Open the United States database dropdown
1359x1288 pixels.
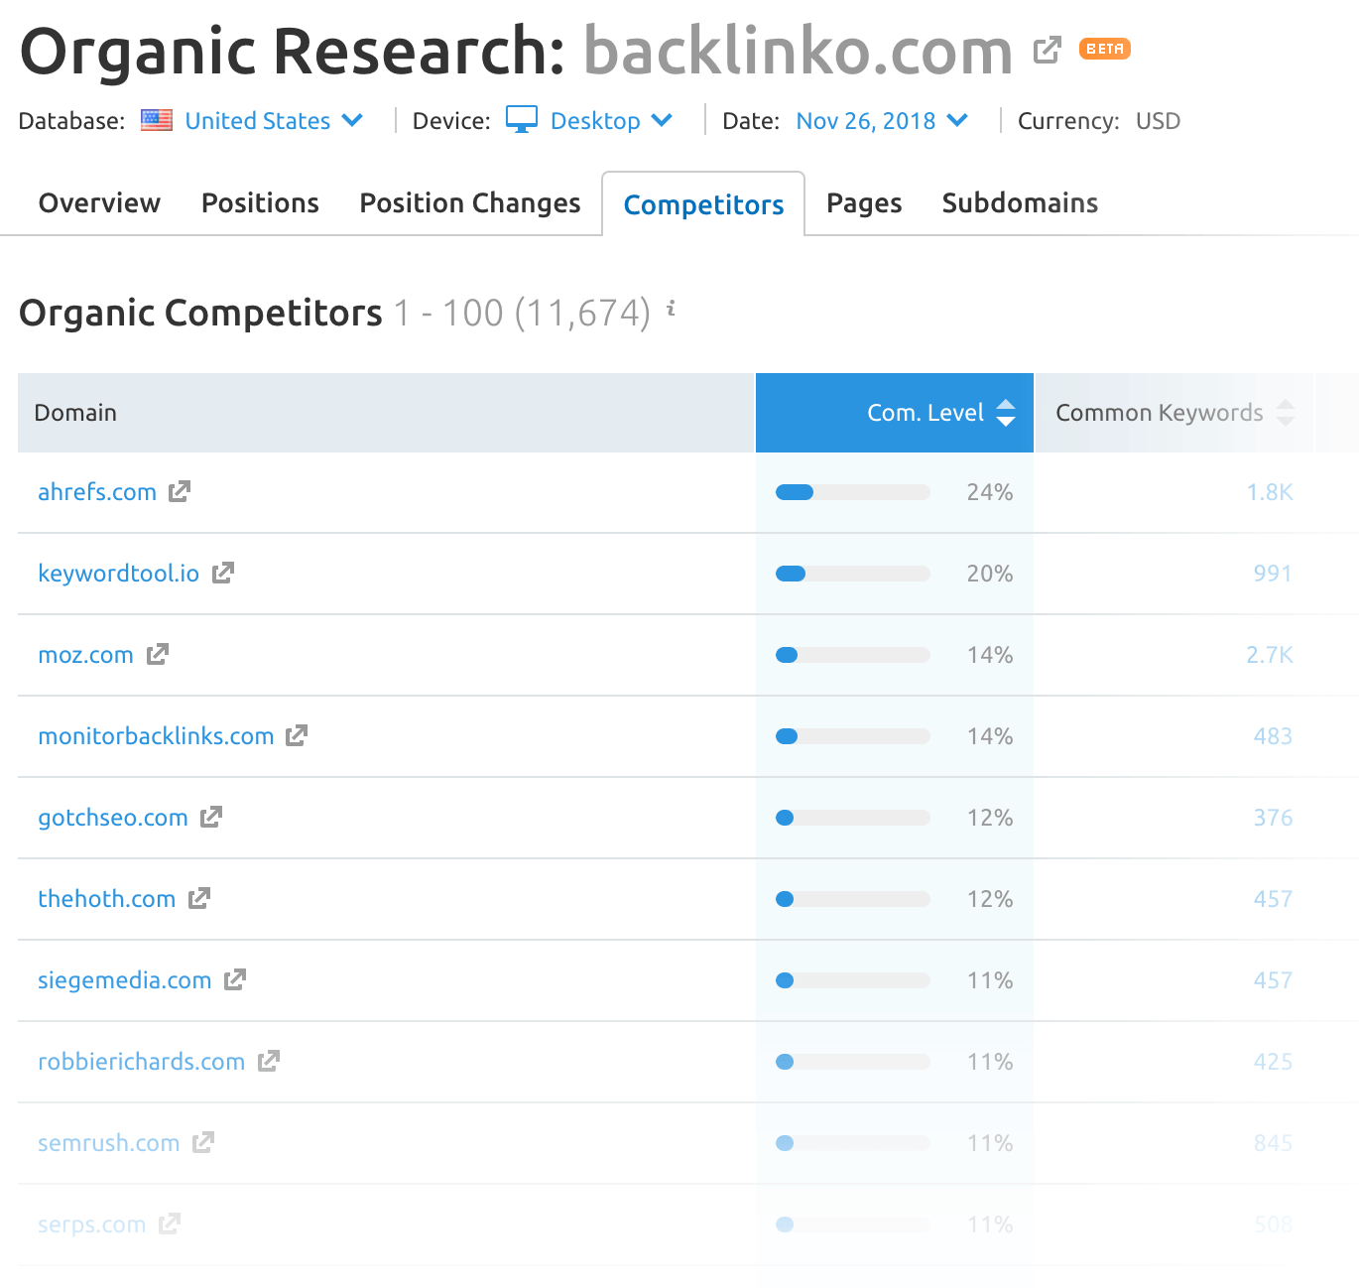[274, 120]
